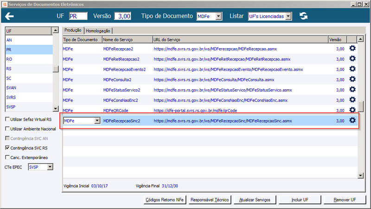Select SVAN in the UF list
This screenshot has width=371, height=209.
(29, 88)
